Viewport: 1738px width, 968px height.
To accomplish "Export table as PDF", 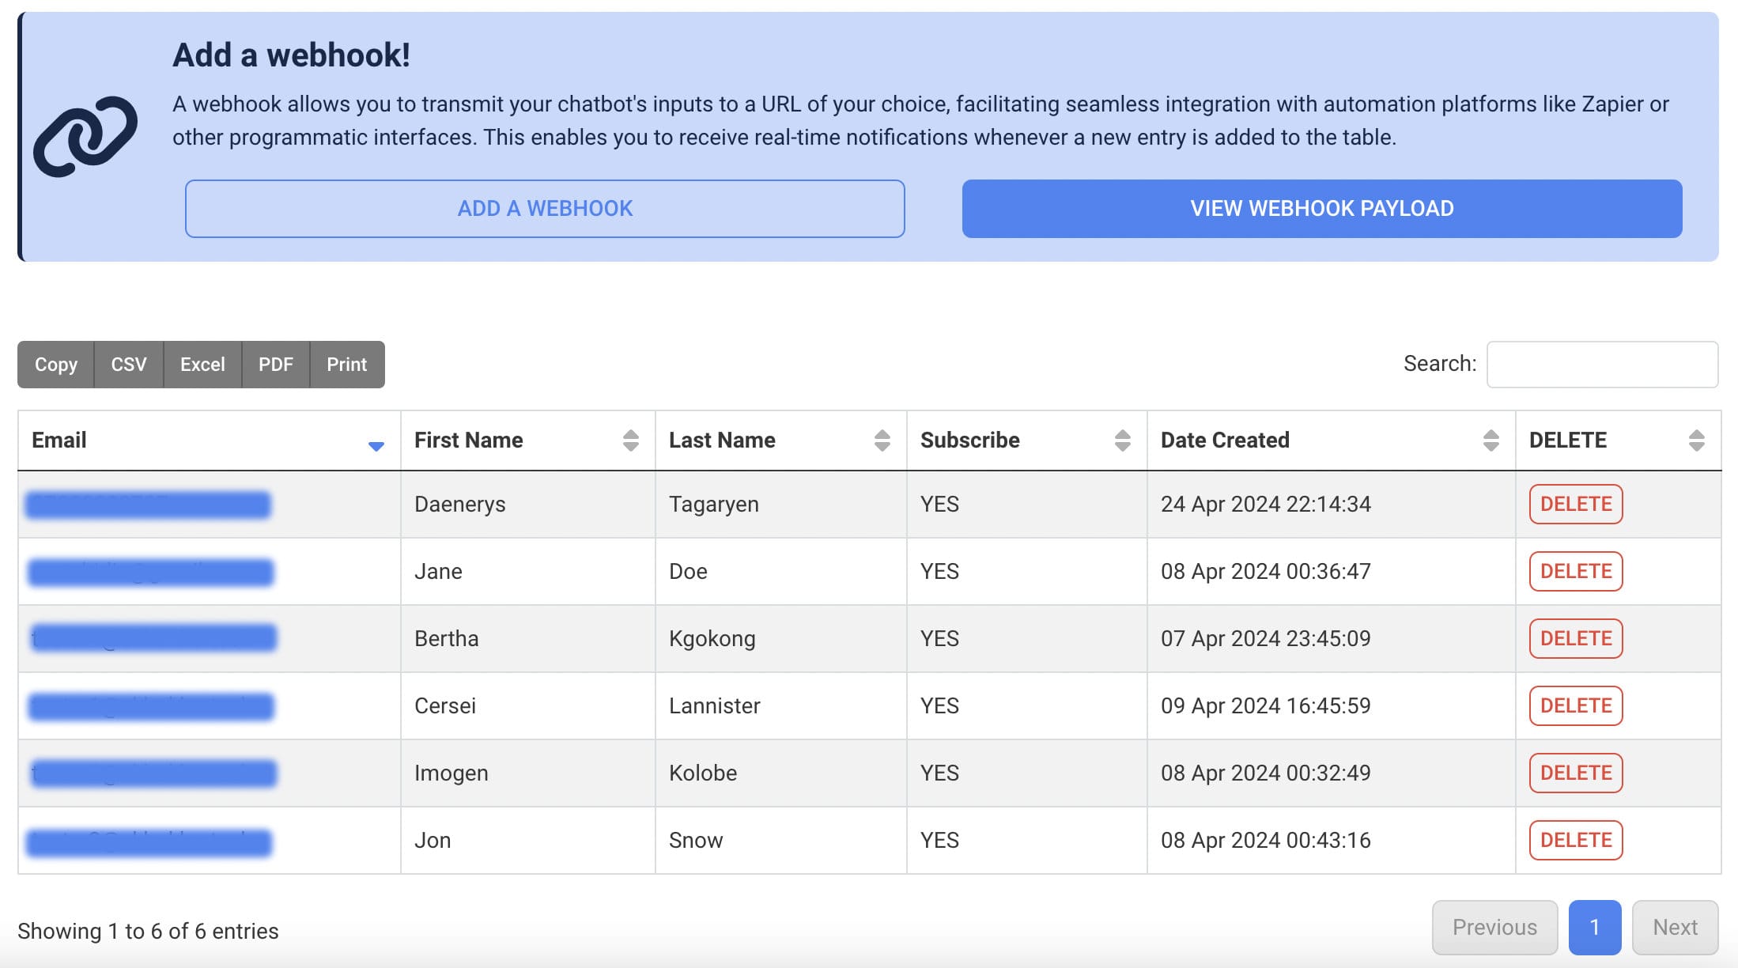I will [x=275, y=365].
